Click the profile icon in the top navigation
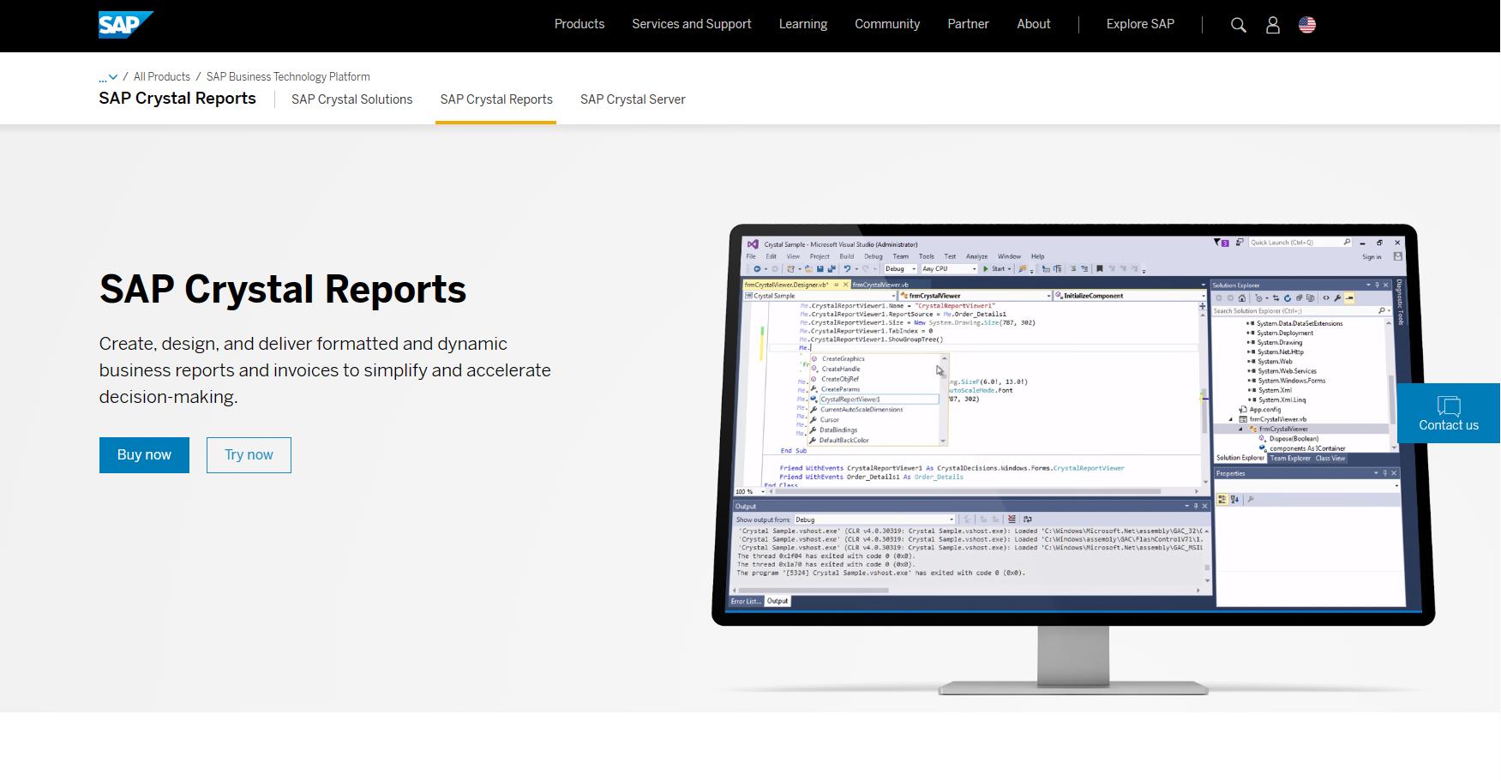 point(1272,24)
